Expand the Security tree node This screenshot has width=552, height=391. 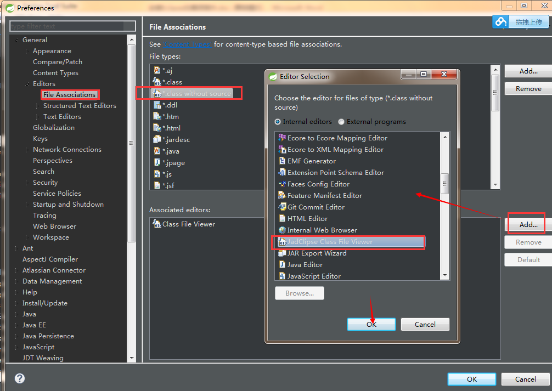[27, 183]
